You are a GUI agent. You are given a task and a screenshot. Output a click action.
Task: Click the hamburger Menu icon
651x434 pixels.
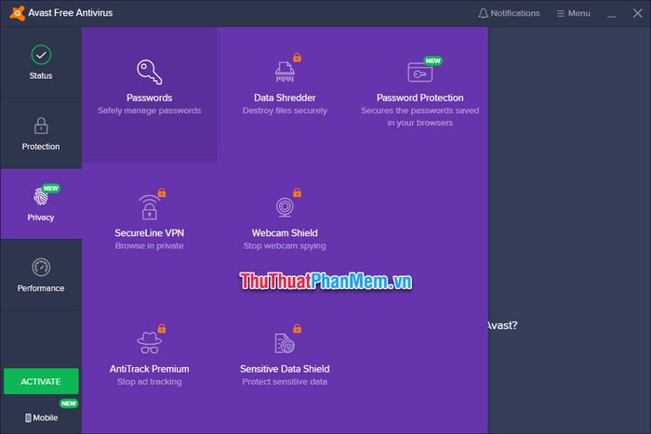pos(561,14)
